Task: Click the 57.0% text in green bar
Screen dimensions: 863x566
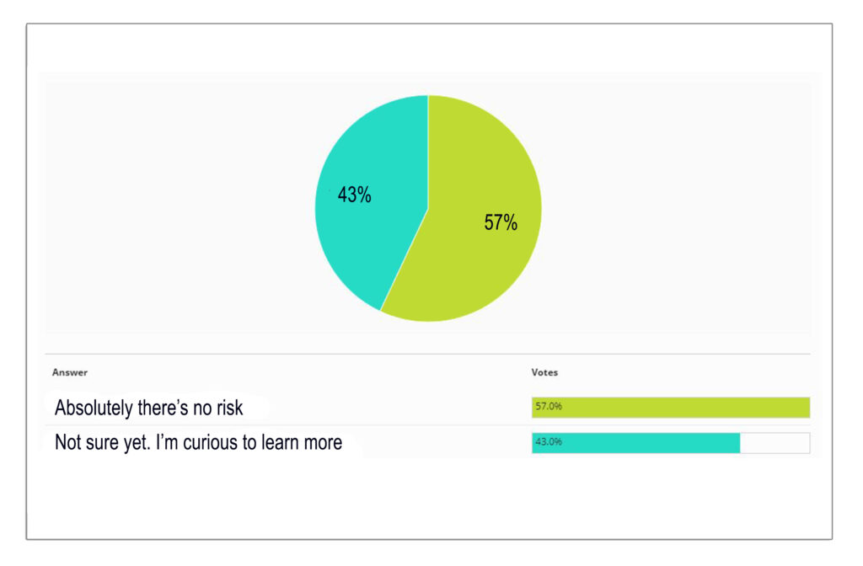Action: pyautogui.click(x=549, y=407)
